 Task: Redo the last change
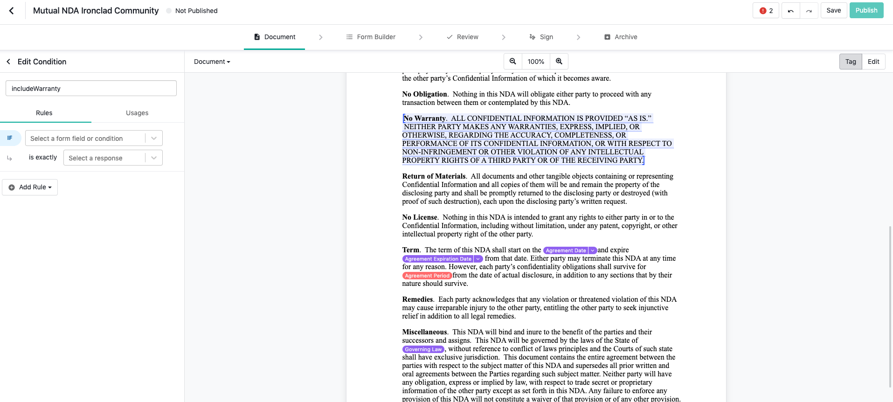[809, 11]
